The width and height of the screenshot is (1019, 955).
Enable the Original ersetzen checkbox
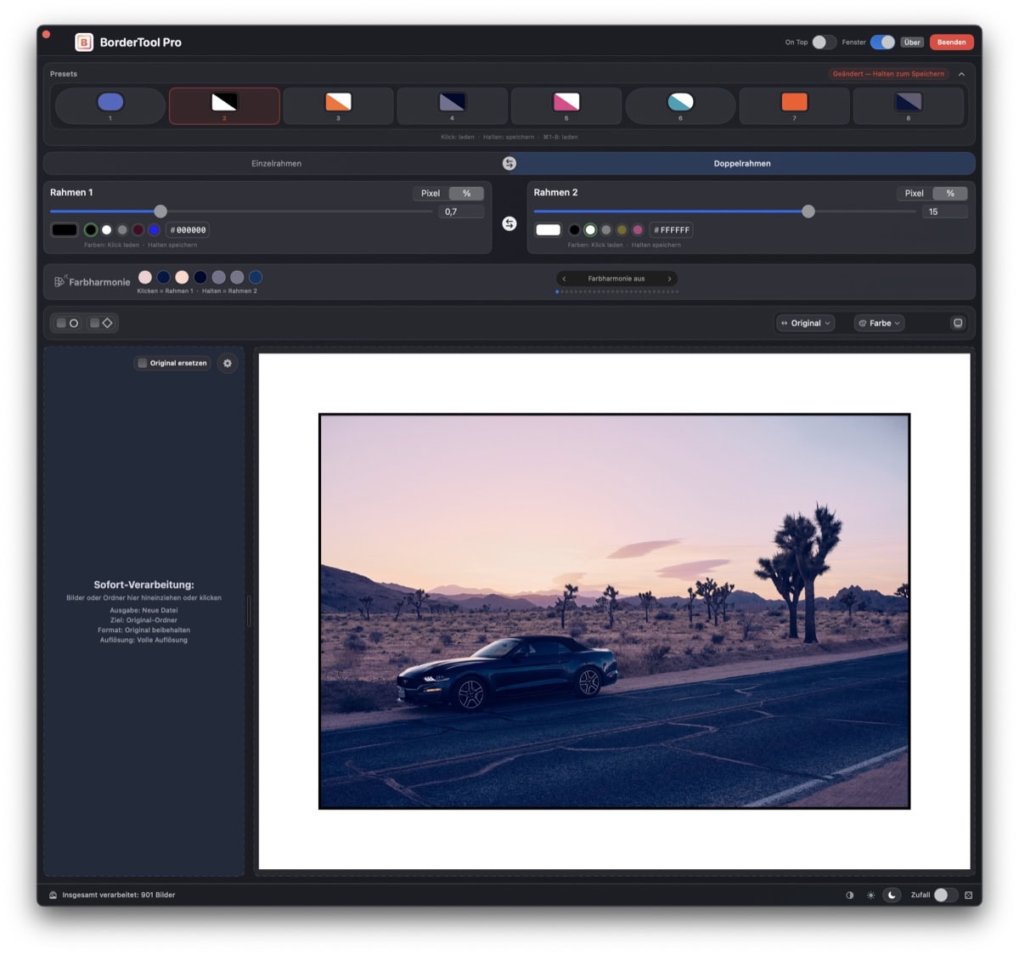[x=142, y=363]
